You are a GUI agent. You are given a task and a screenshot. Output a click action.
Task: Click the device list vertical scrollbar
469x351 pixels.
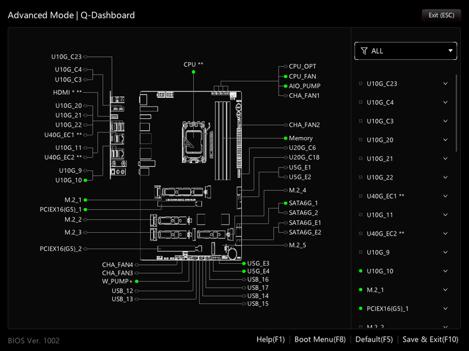coord(456,113)
